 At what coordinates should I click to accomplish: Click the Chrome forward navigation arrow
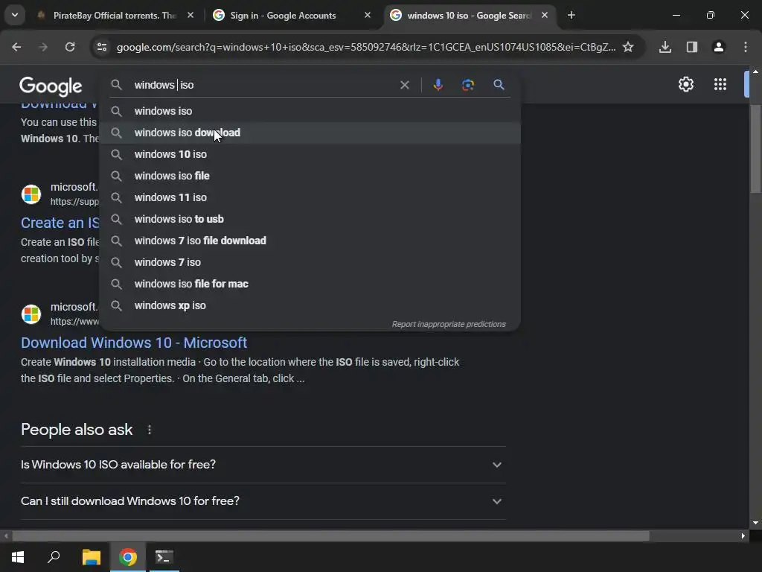43,47
